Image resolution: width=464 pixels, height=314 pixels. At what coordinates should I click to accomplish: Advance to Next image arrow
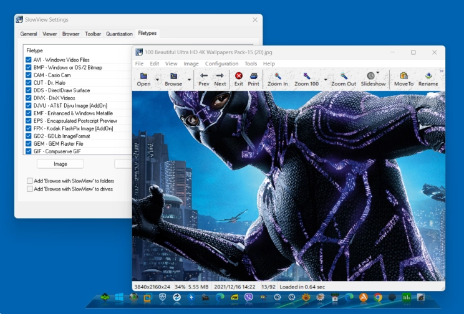coord(220,75)
